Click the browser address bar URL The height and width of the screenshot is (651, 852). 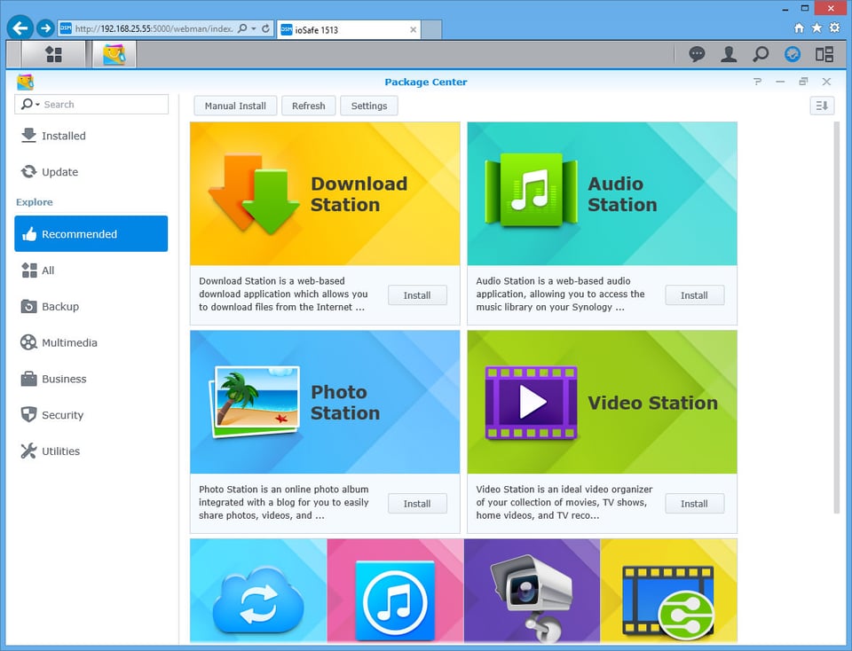coord(154,28)
